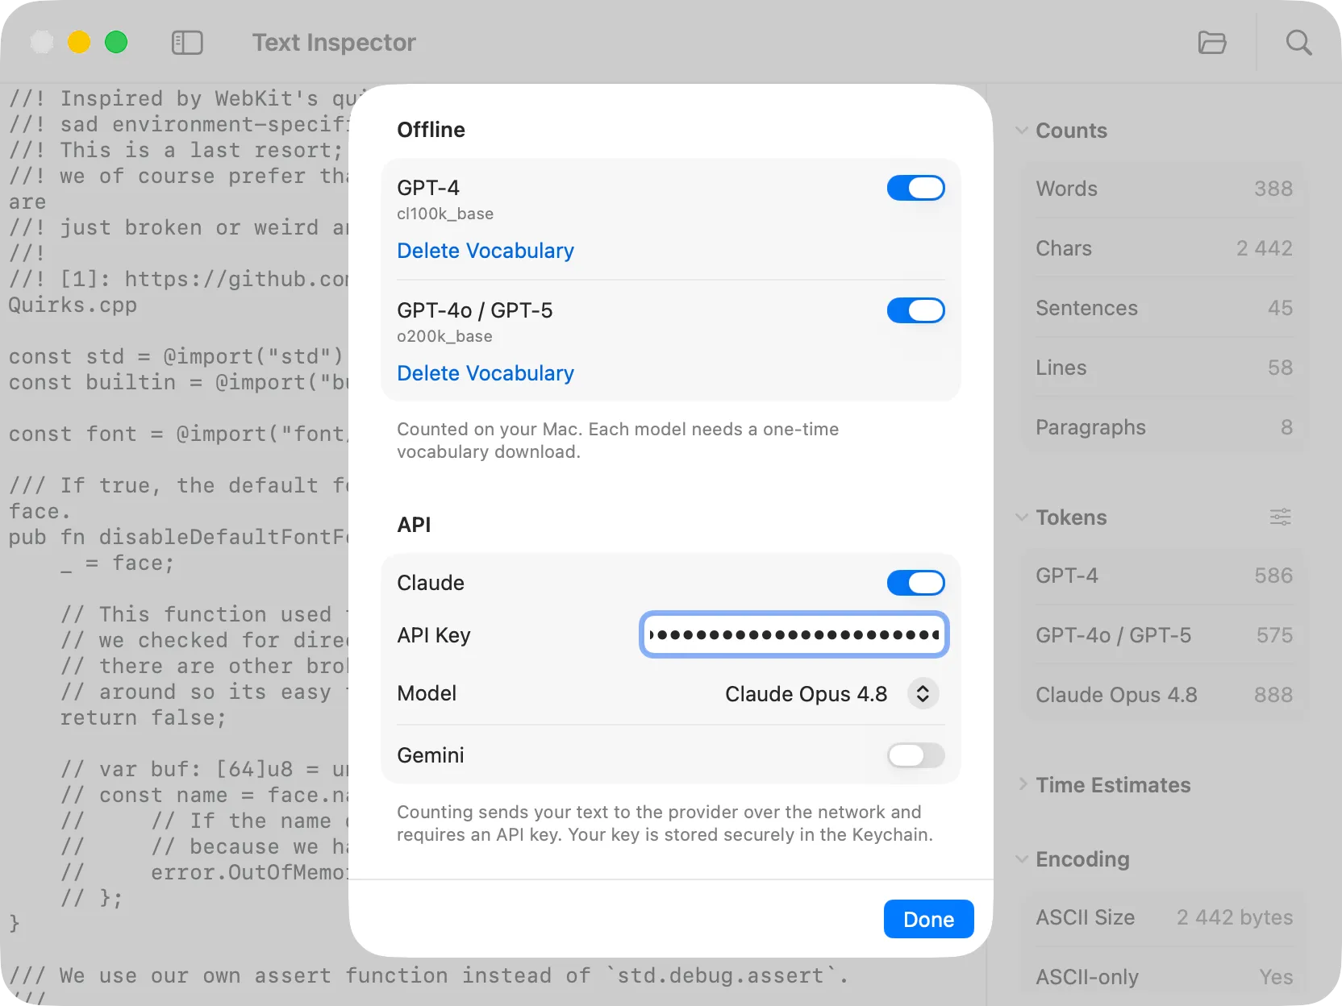Select GPT-4o / GPT-5 token count row
This screenshot has width=1342, height=1006.
click(x=1164, y=635)
